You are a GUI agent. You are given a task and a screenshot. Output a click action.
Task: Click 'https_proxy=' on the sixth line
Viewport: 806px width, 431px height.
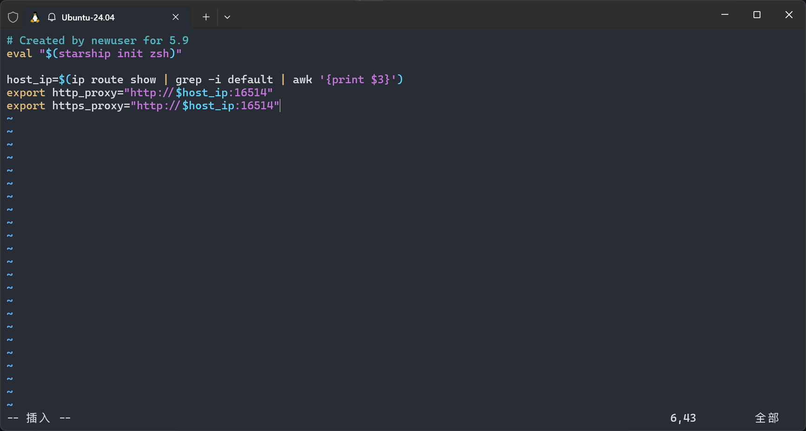[x=91, y=106]
